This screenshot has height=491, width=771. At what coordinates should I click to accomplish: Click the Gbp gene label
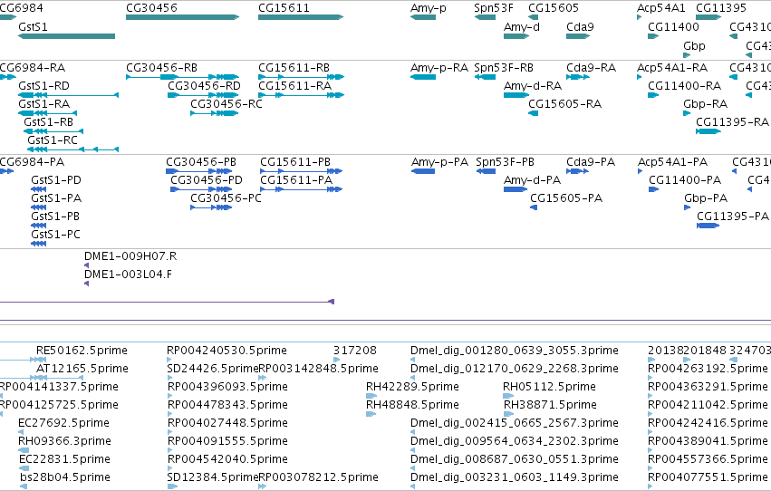coord(694,45)
